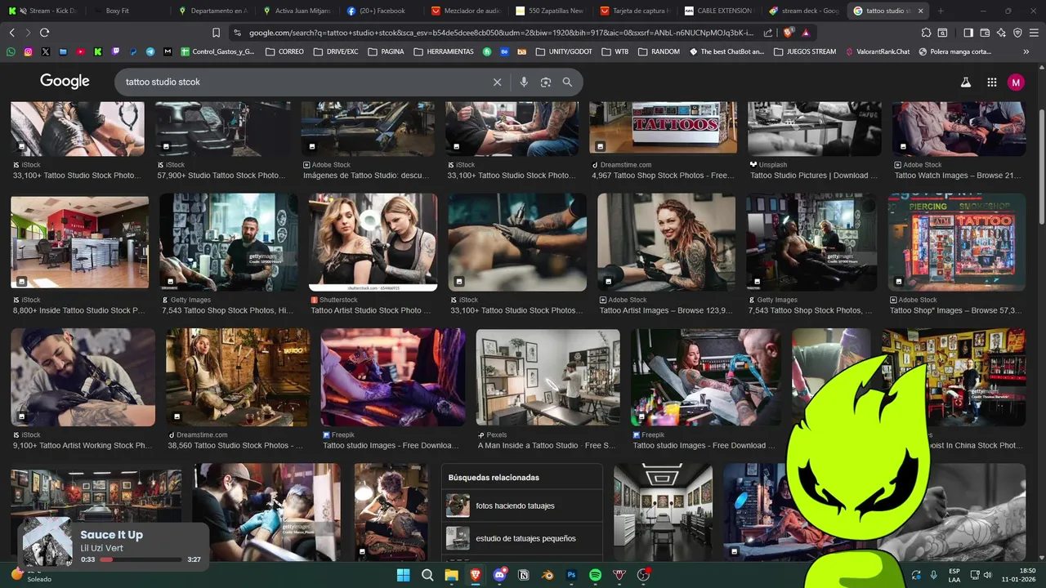1046x588 pixels.
Task: Open the PAGINA bookmarks folder
Action: click(386, 51)
